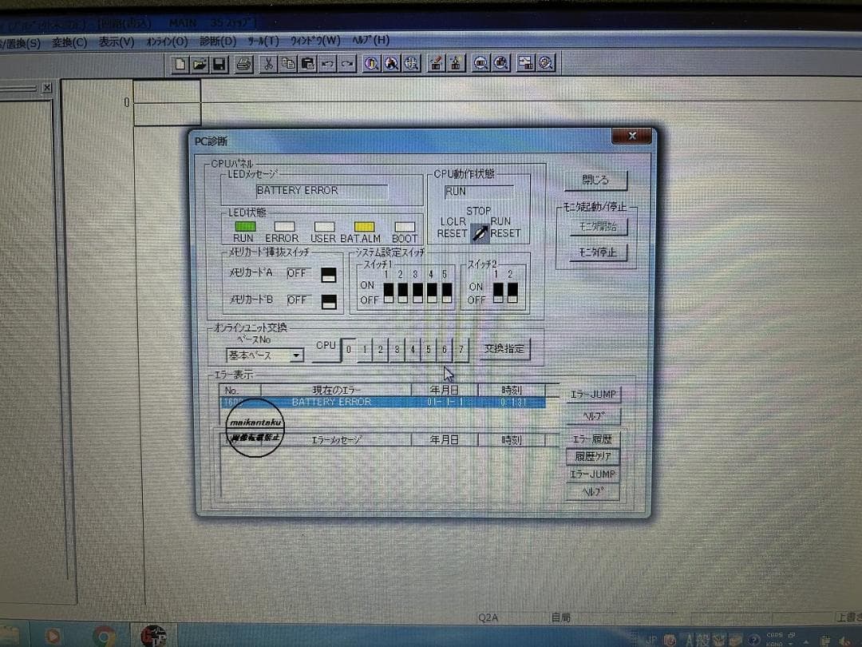Click the Paste toolbar icon

click(307, 64)
